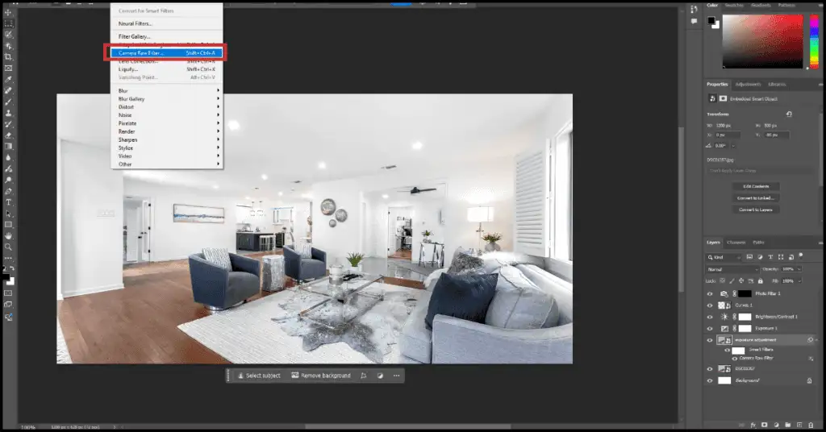Select the Gradient tool
Image resolution: width=826 pixels, height=432 pixels.
coord(8,146)
